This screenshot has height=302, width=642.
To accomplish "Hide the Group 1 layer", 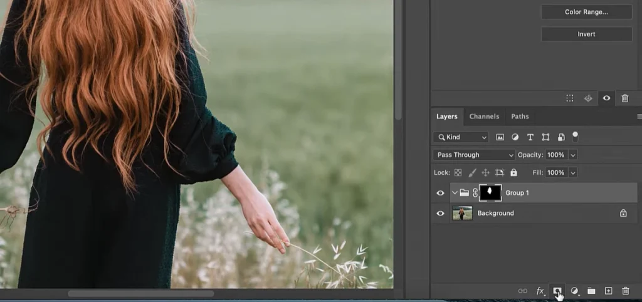I will (440, 193).
